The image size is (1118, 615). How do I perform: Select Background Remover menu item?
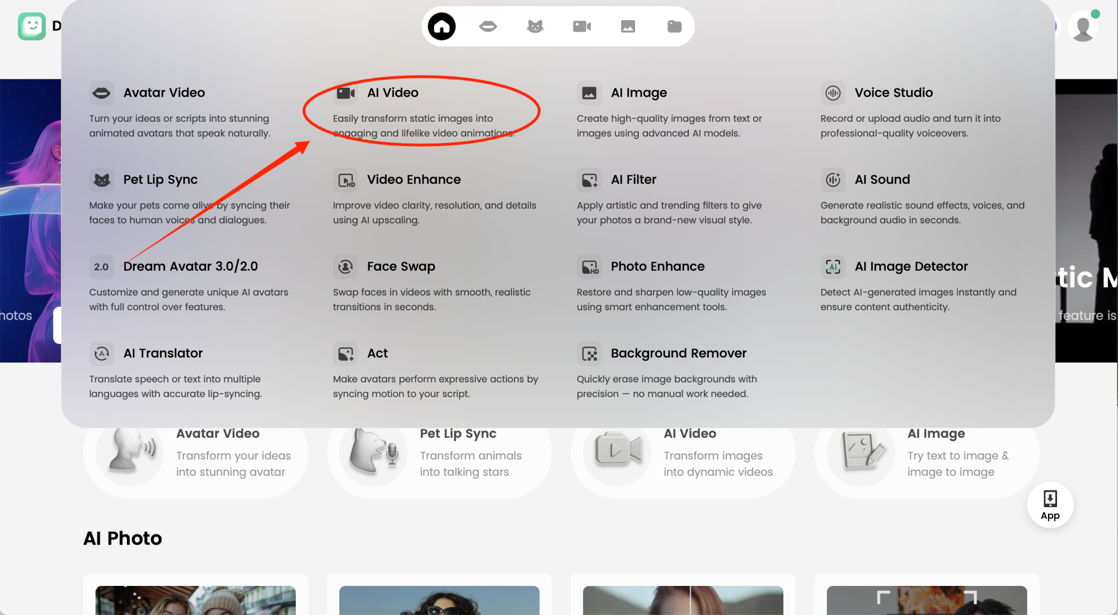tap(678, 353)
